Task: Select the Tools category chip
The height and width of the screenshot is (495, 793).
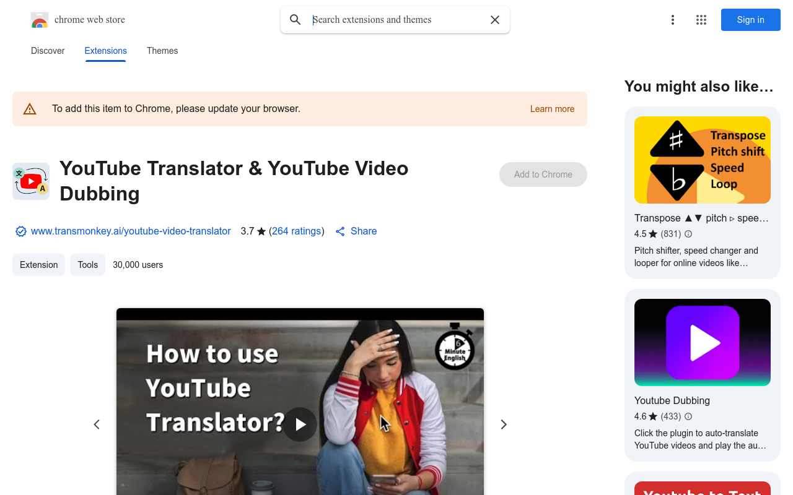Action: coord(87,265)
